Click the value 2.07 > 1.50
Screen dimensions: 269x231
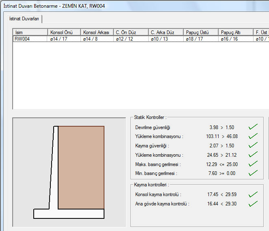point(221,146)
